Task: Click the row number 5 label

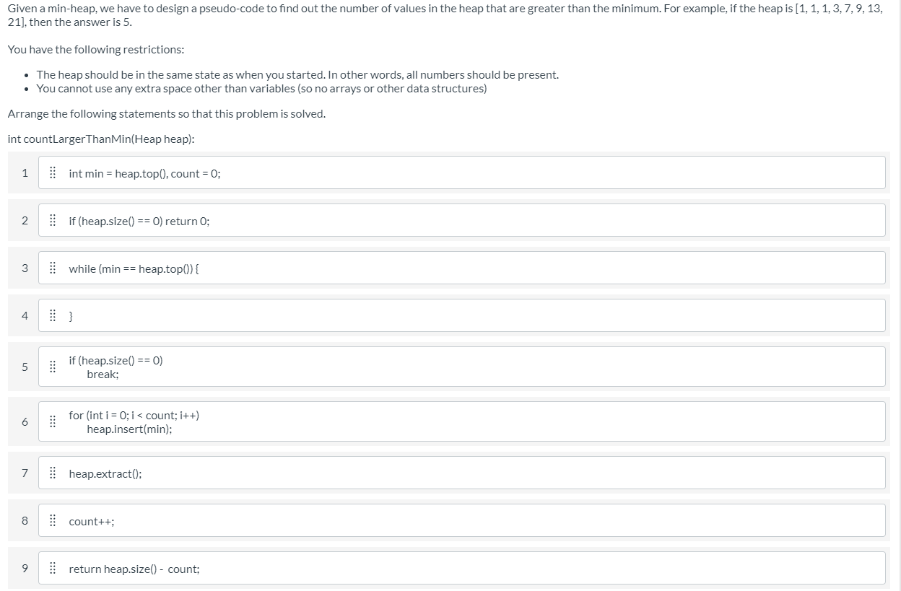Action: [x=25, y=367]
